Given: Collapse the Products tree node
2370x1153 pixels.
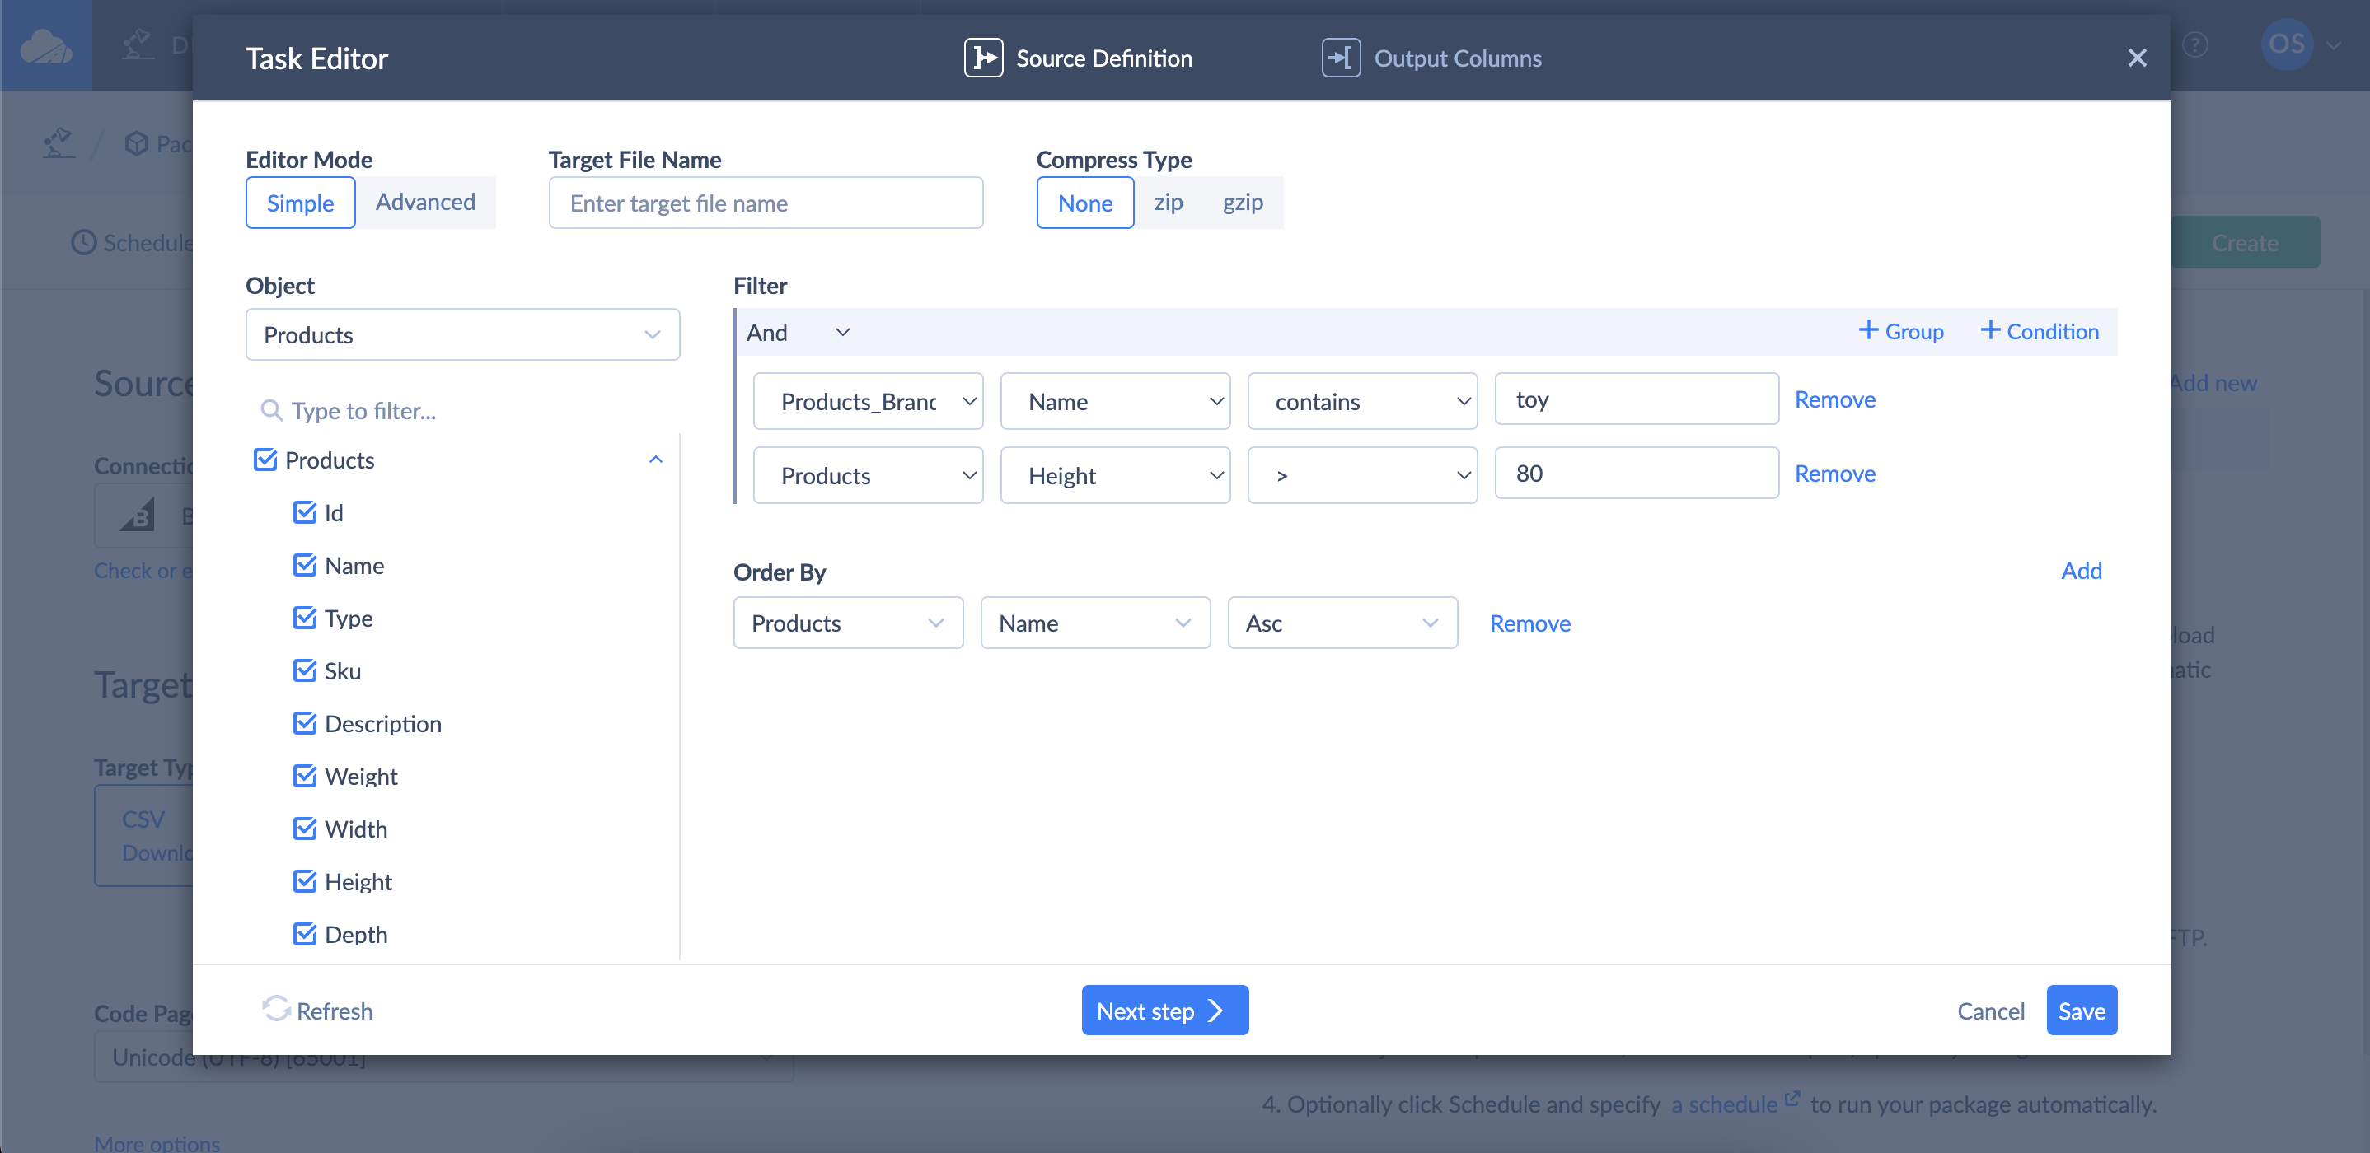Looking at the screenshot, I should (655, 459).
